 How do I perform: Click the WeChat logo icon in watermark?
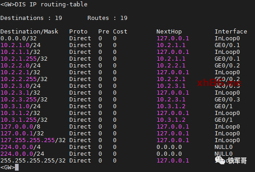[x=220, y=160]
